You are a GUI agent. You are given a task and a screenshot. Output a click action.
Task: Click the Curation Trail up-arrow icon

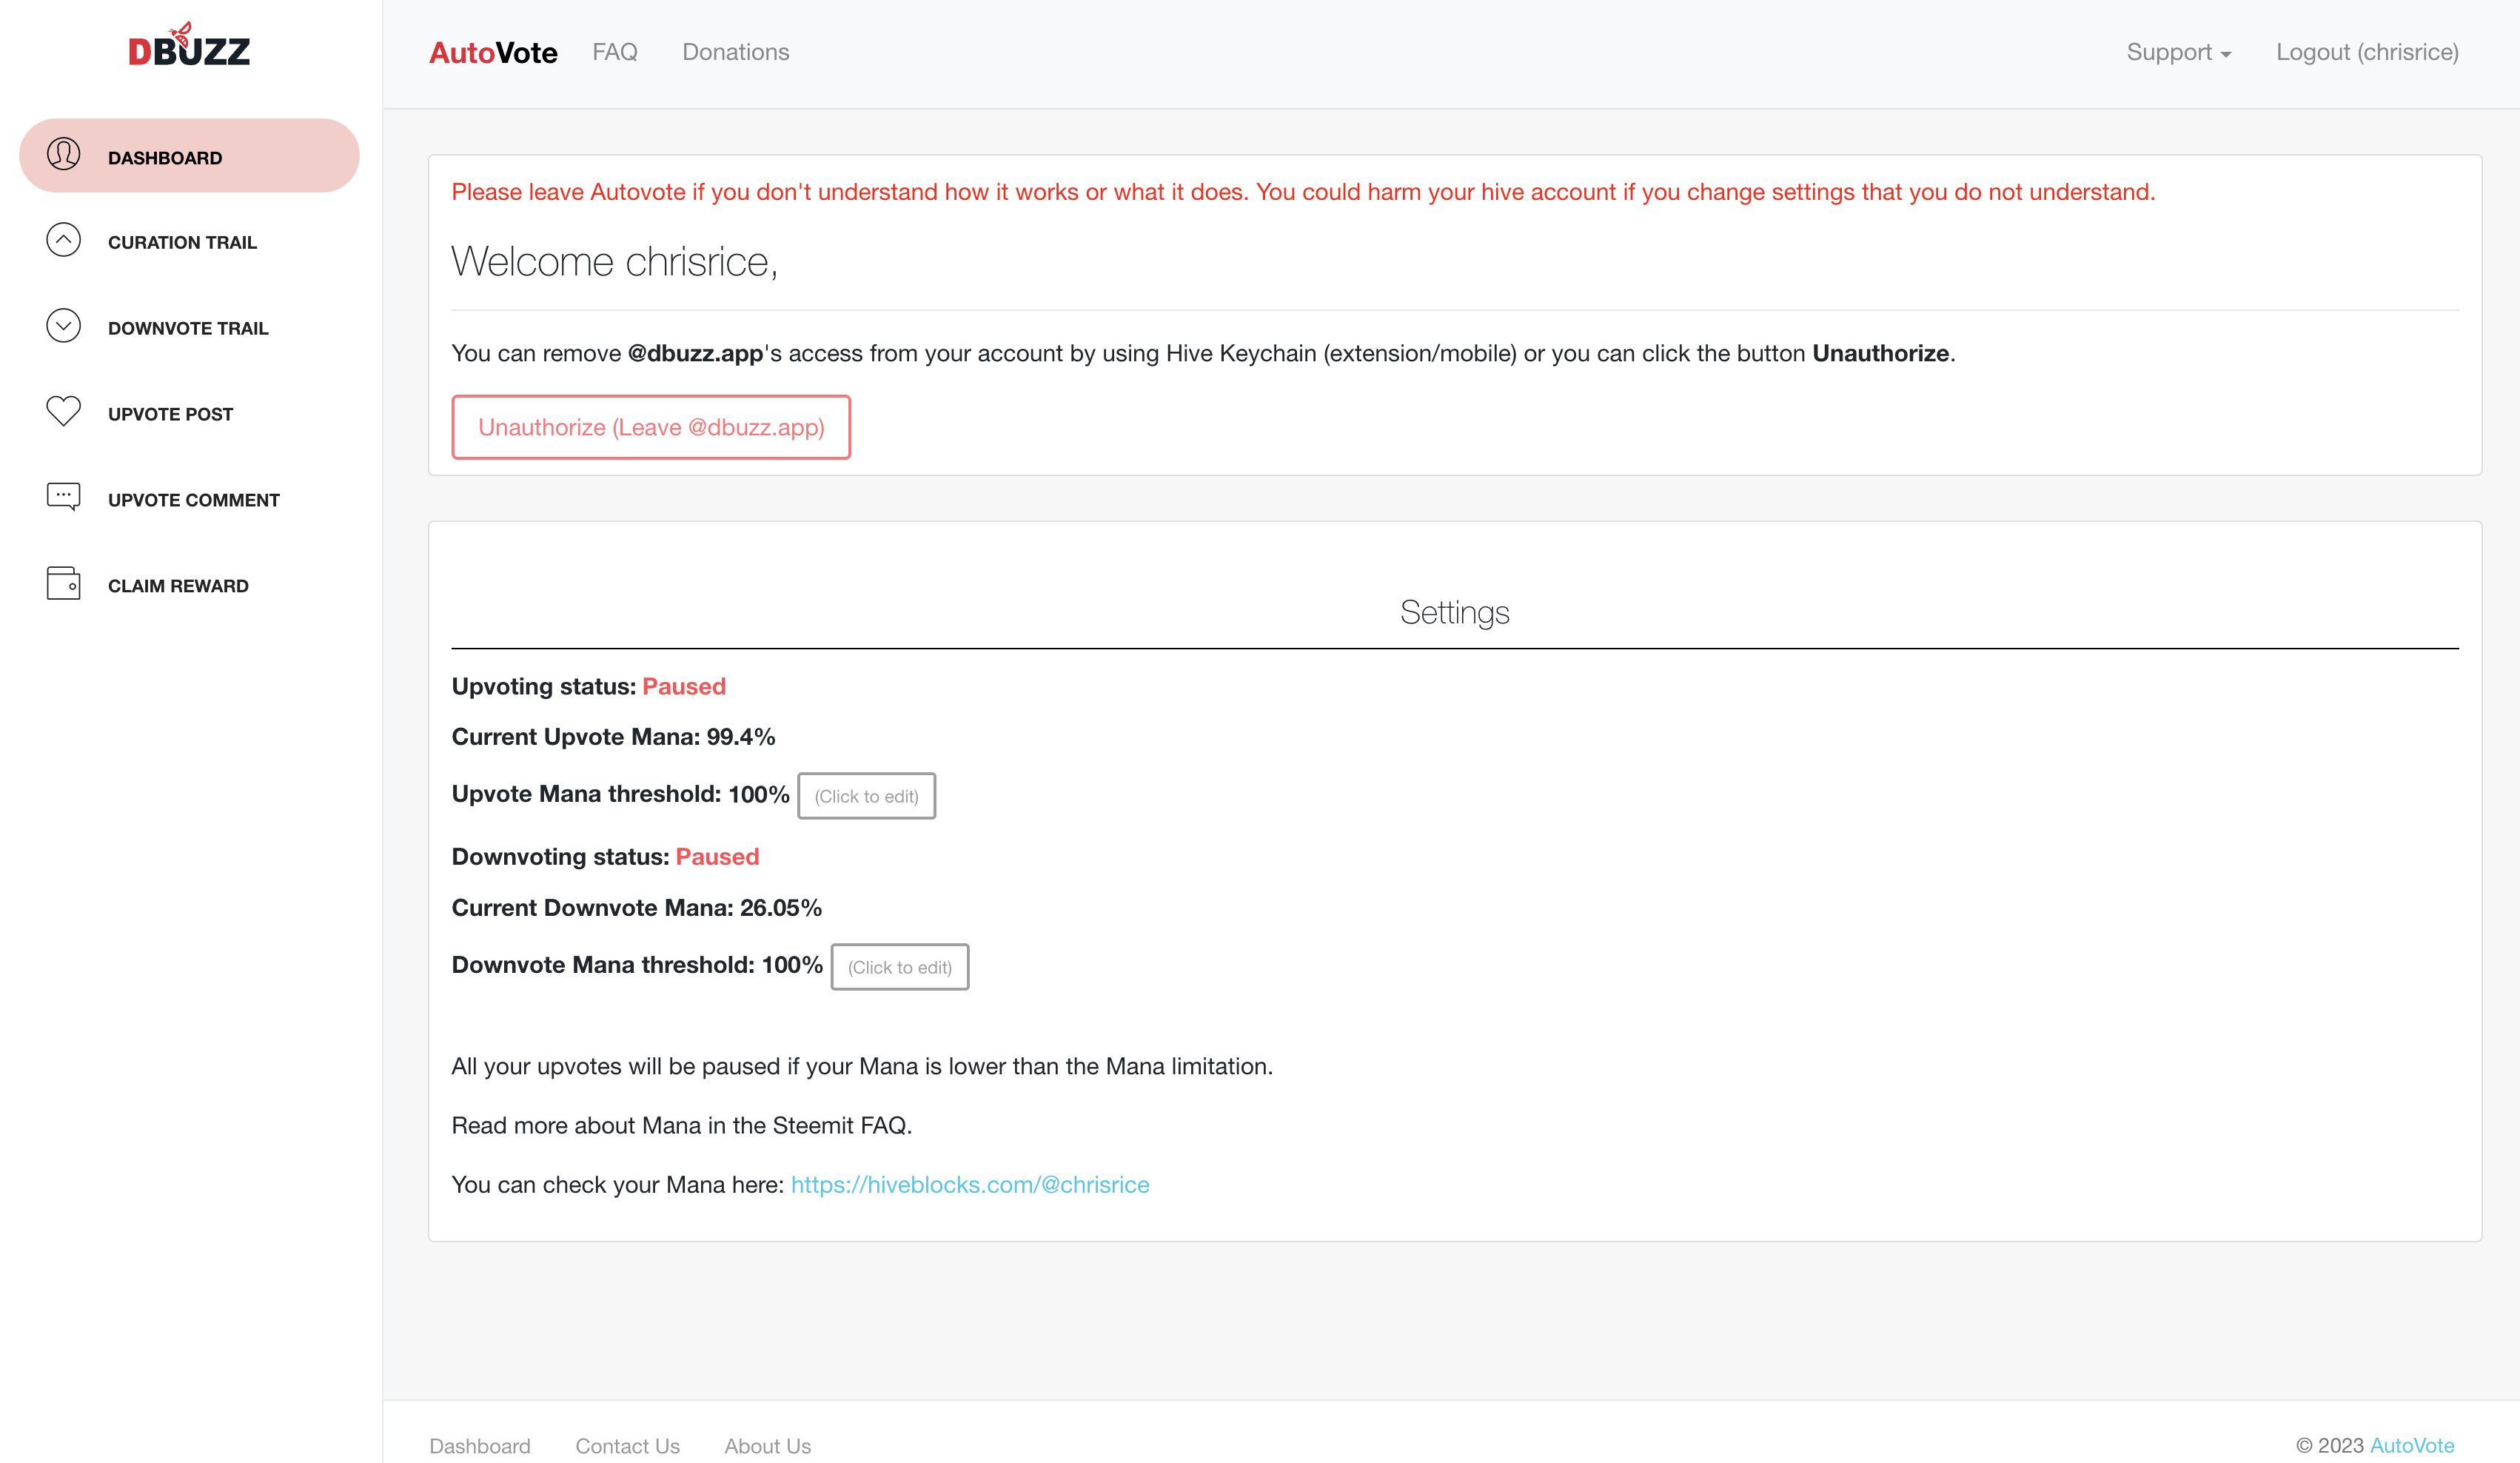click(63, 240)
